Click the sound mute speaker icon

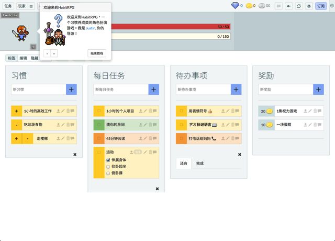pos(288,6)
